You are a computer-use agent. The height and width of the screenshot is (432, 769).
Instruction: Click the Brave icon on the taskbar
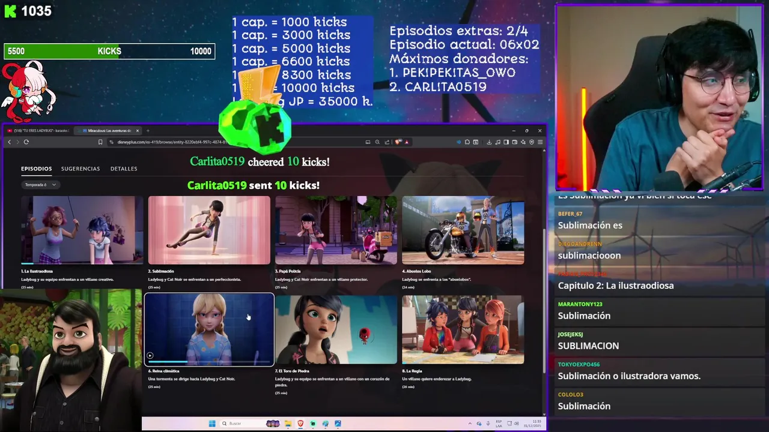pos(300,424)
